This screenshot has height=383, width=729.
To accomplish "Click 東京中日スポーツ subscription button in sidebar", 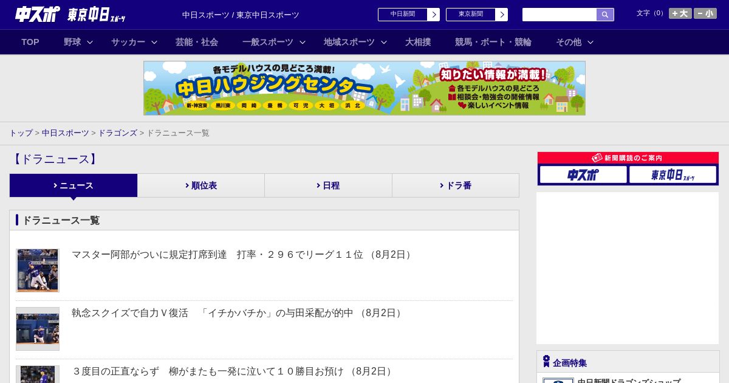I will coord(673,174).
